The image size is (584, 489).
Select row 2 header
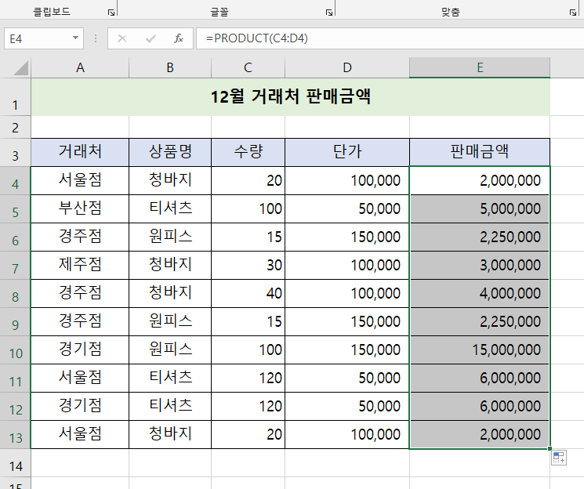(x=15, y=128)
